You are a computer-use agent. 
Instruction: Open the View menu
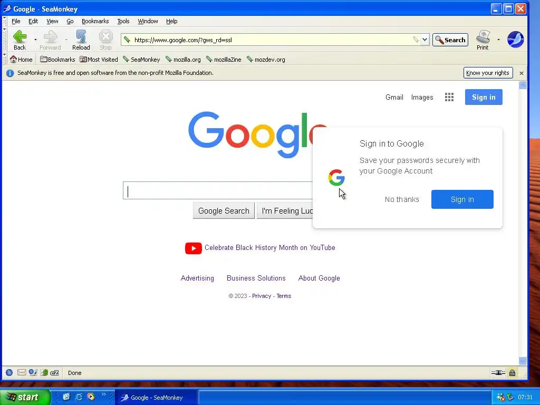tap(52, 21)
